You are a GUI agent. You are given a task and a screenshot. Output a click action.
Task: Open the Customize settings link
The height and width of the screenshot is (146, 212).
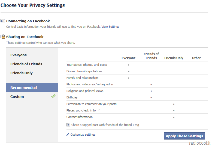83,135
